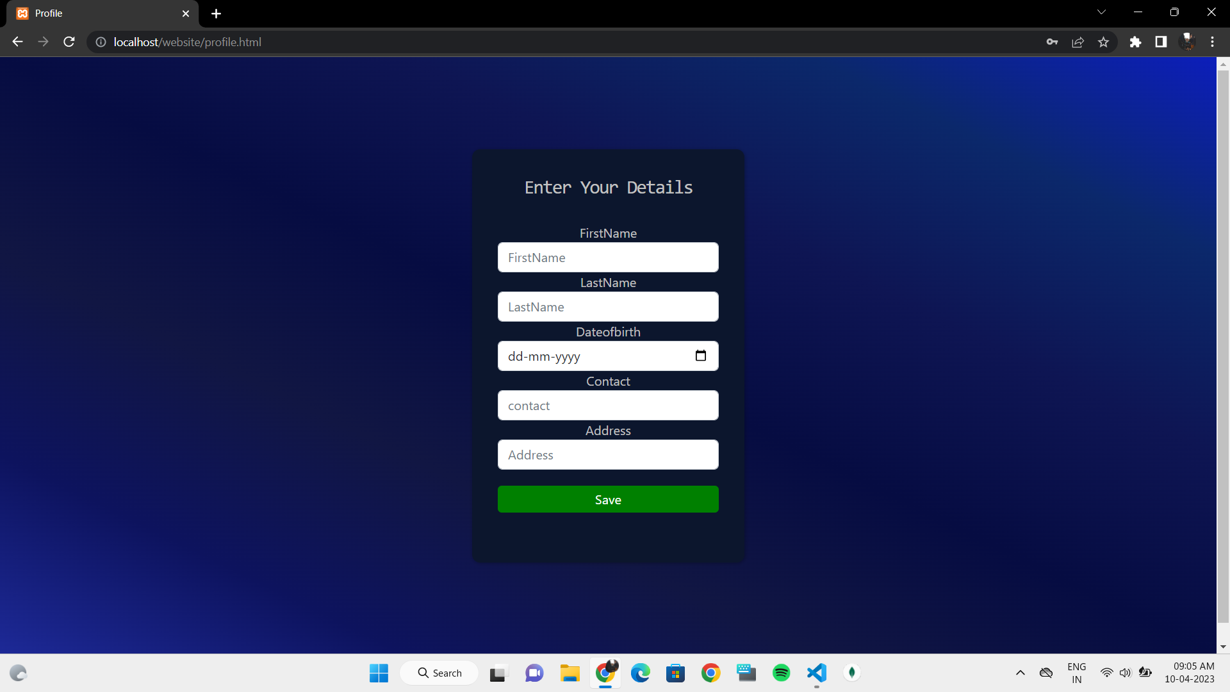The width and height of the screenshot is (1230, 692).
Task: Open Visual Studio Code from taskbar
Action: coord(816,673)
